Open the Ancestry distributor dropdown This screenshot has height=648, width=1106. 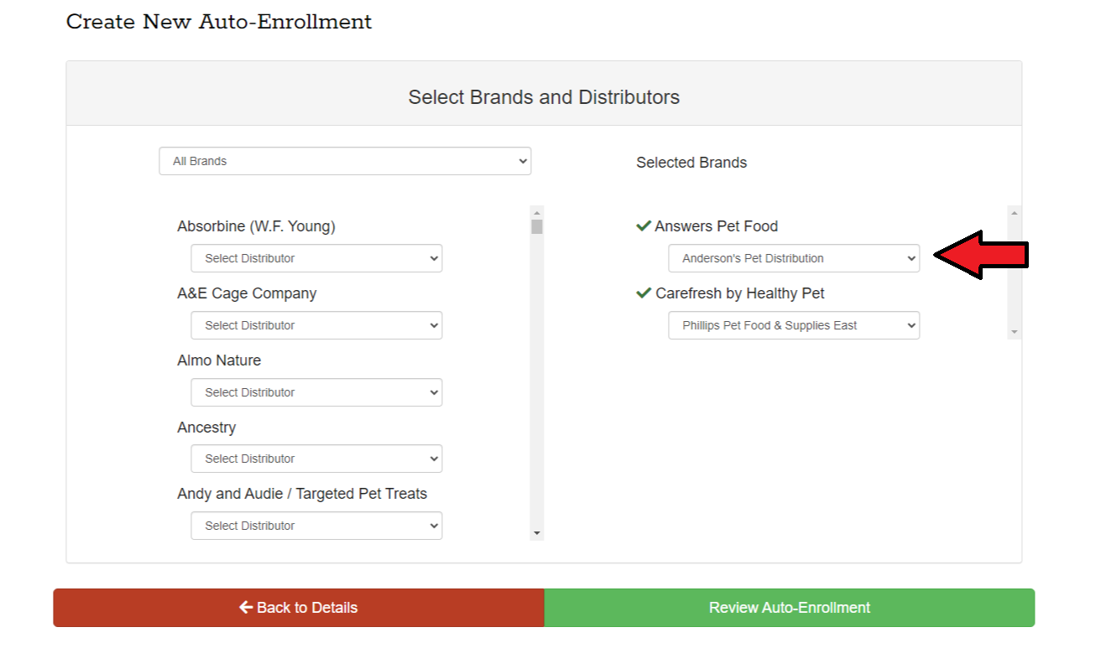(316, 459)
